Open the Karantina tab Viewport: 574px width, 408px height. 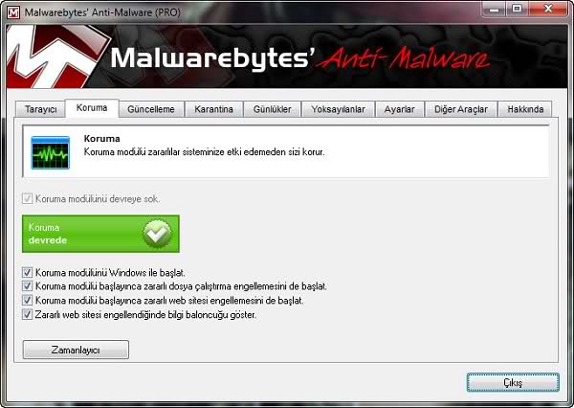pos(213,110)
